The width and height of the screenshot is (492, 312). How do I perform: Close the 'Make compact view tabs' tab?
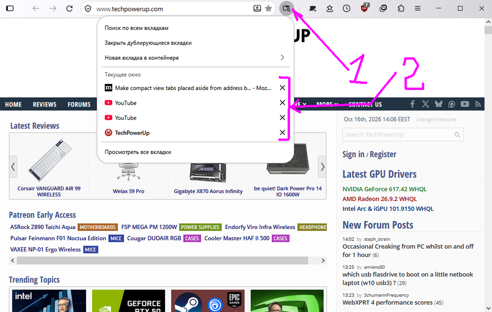282,88
